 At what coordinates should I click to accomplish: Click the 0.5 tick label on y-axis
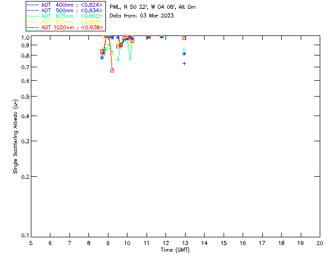coord(24,97)
